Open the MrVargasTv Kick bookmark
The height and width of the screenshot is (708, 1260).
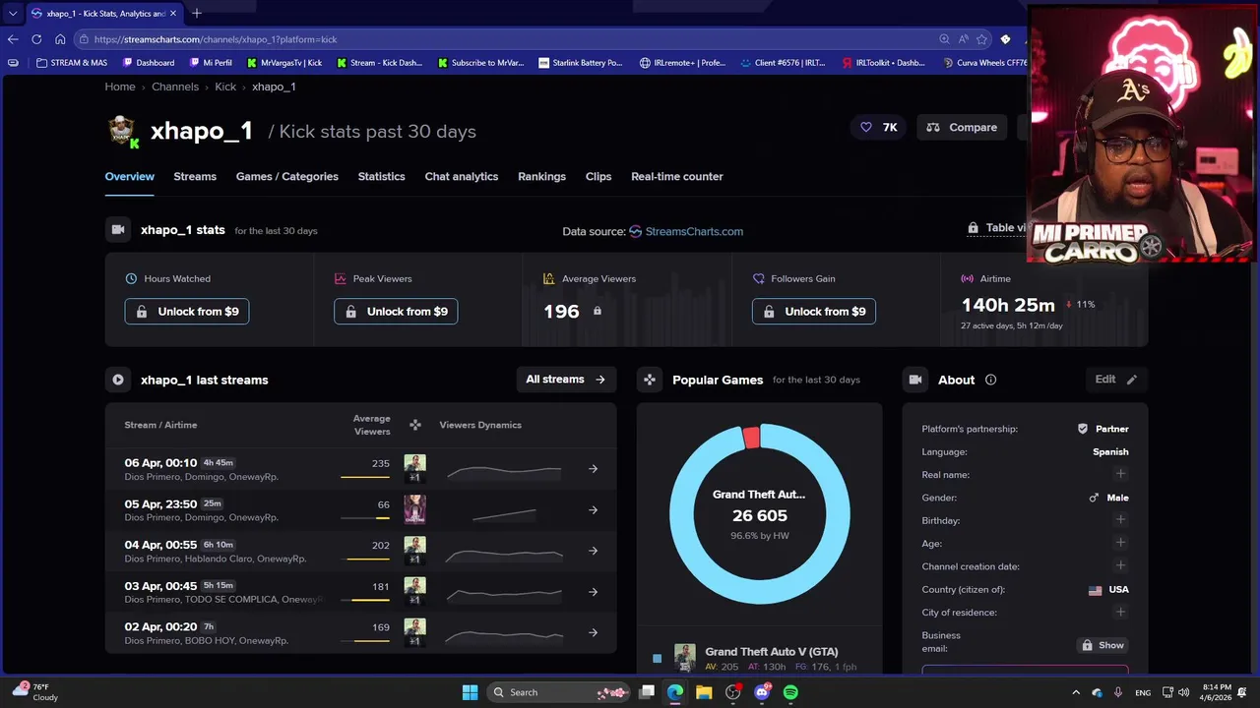[283, 63]
